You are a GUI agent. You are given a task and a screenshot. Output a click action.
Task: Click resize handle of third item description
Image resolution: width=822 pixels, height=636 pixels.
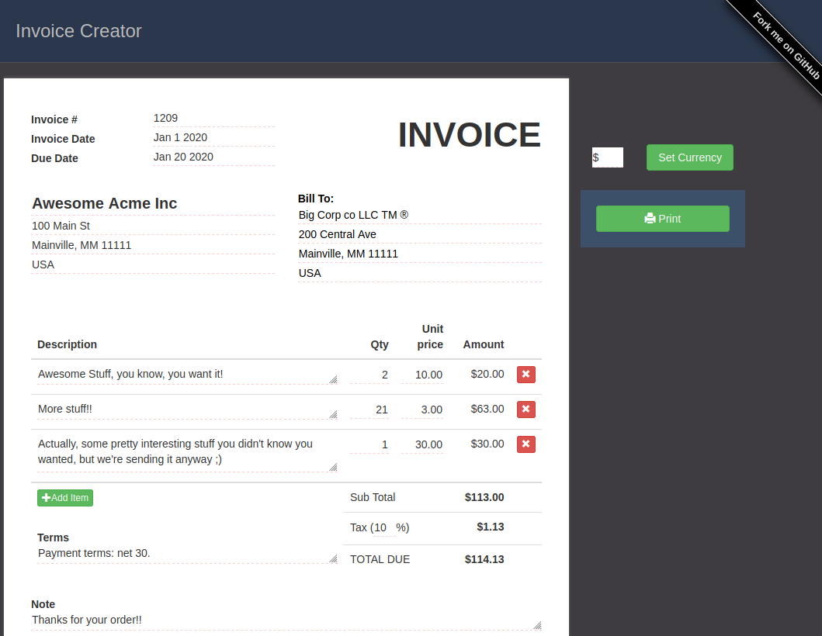[334, 468]
